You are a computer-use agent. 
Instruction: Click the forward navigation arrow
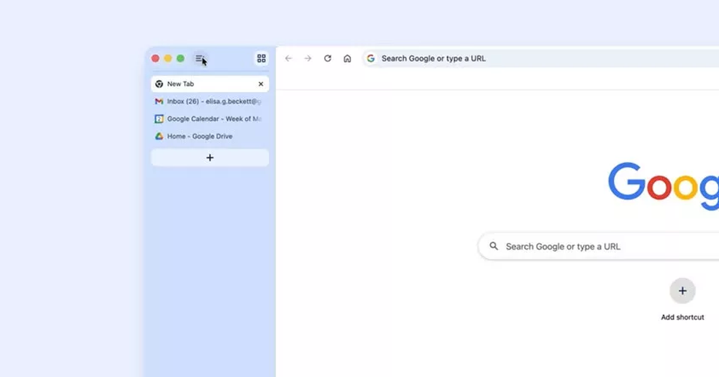307,58
